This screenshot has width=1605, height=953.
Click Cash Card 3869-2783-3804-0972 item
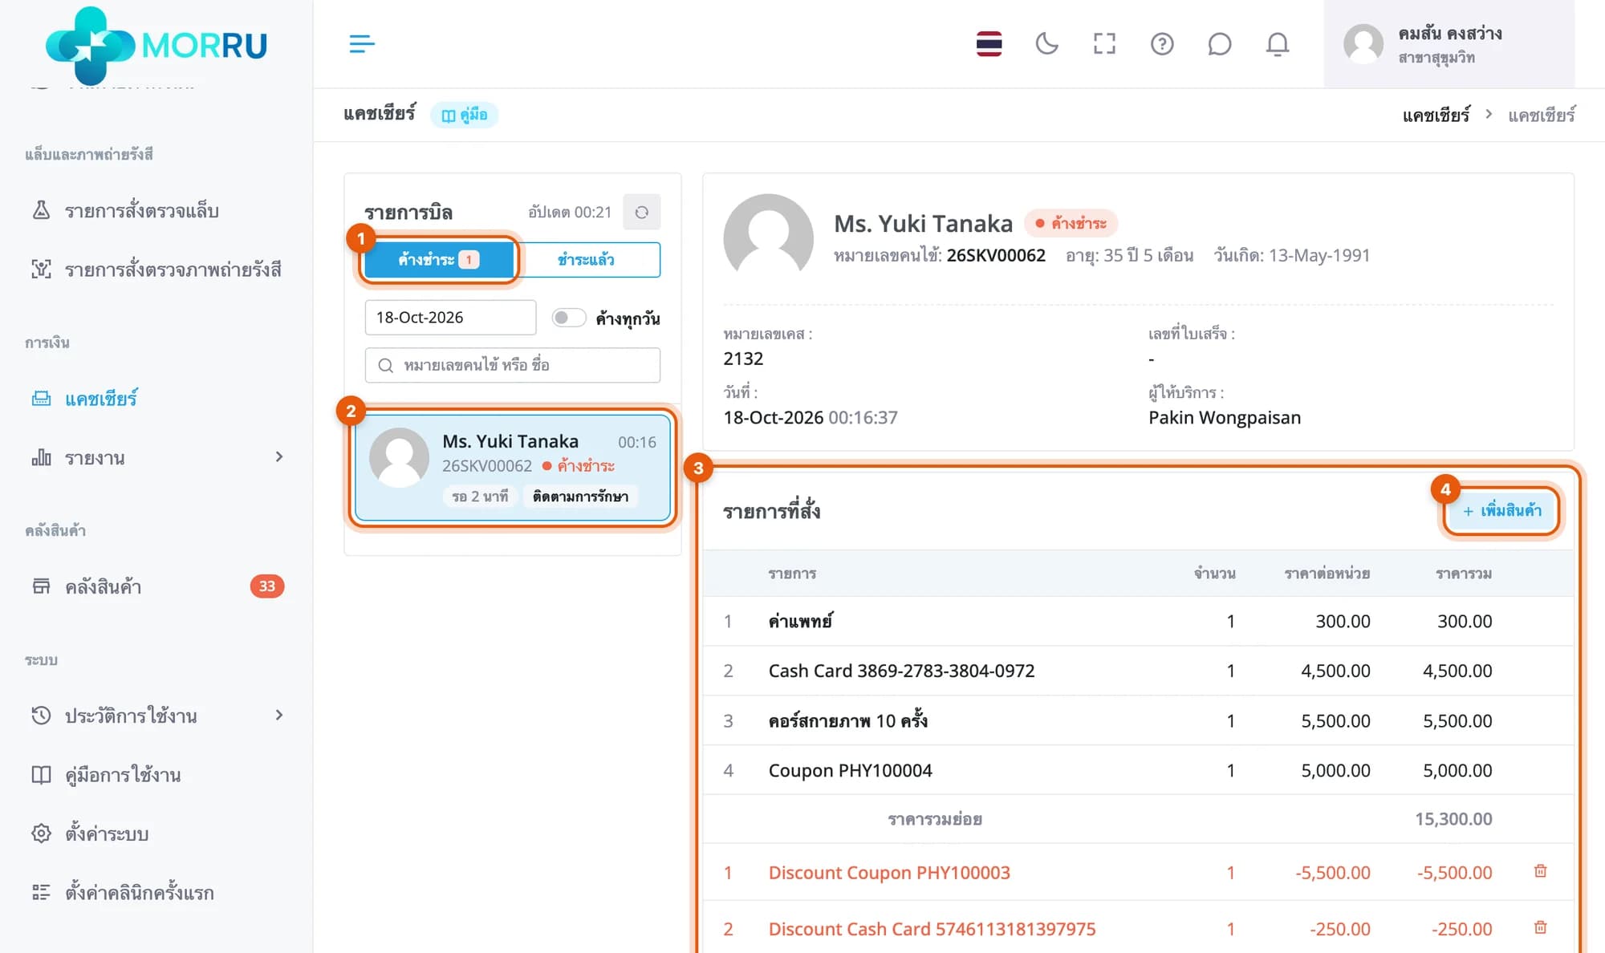tap(901, 671)
